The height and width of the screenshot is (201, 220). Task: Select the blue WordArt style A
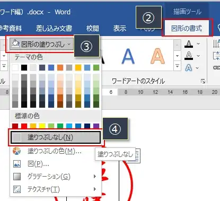[x=128, y=56]
